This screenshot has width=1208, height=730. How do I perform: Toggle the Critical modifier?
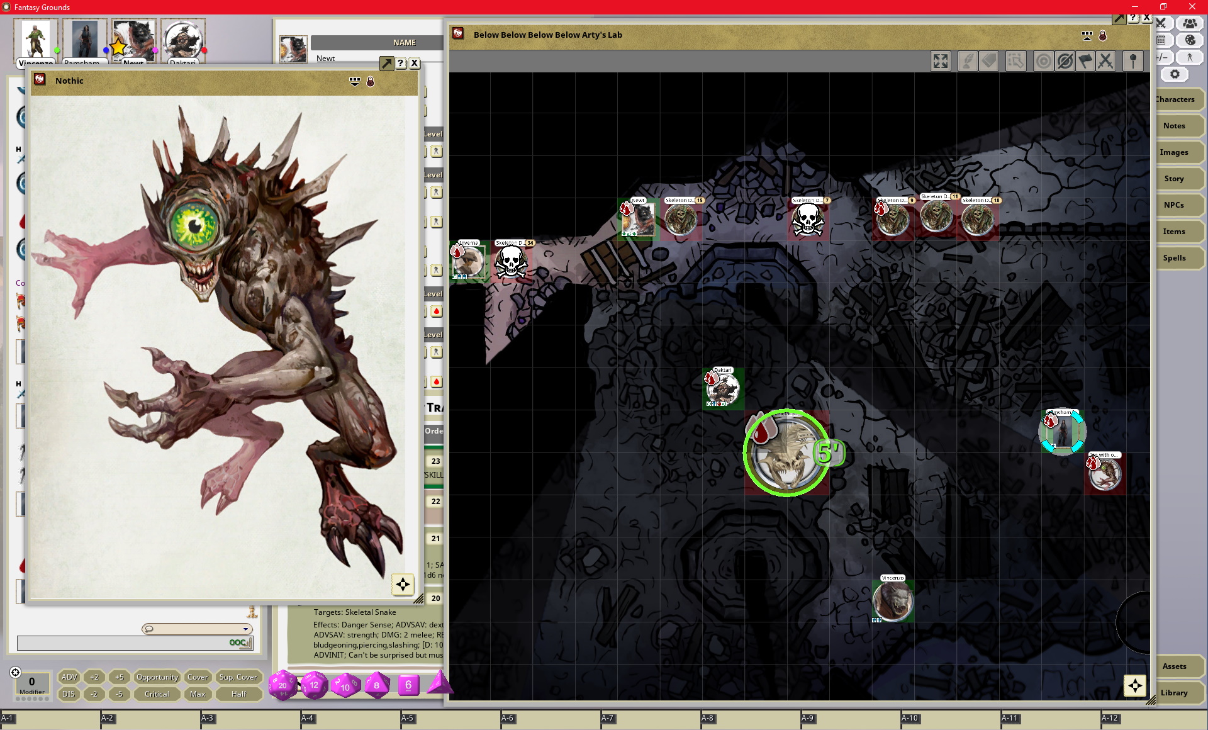click(157, 694)
